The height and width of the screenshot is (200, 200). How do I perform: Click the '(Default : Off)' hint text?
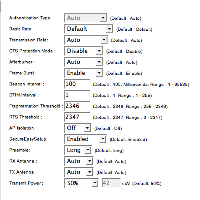[x=108, y=129]
